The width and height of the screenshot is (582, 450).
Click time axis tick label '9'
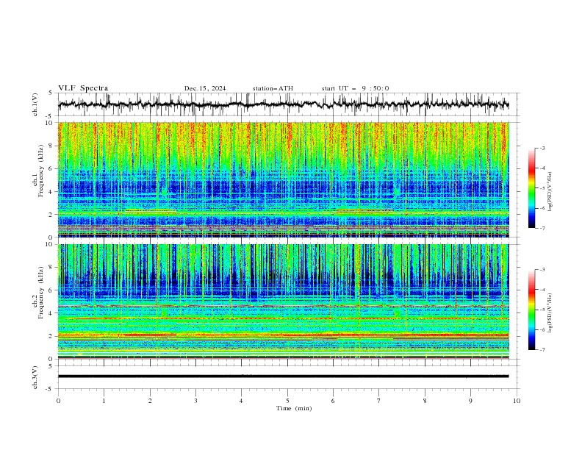coord(470,401)
